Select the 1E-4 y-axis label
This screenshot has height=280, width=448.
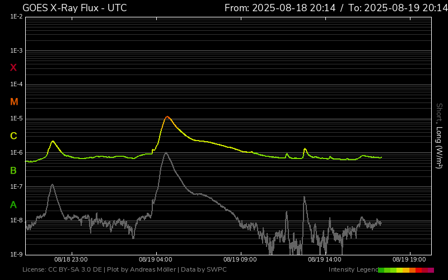(16, 85)
